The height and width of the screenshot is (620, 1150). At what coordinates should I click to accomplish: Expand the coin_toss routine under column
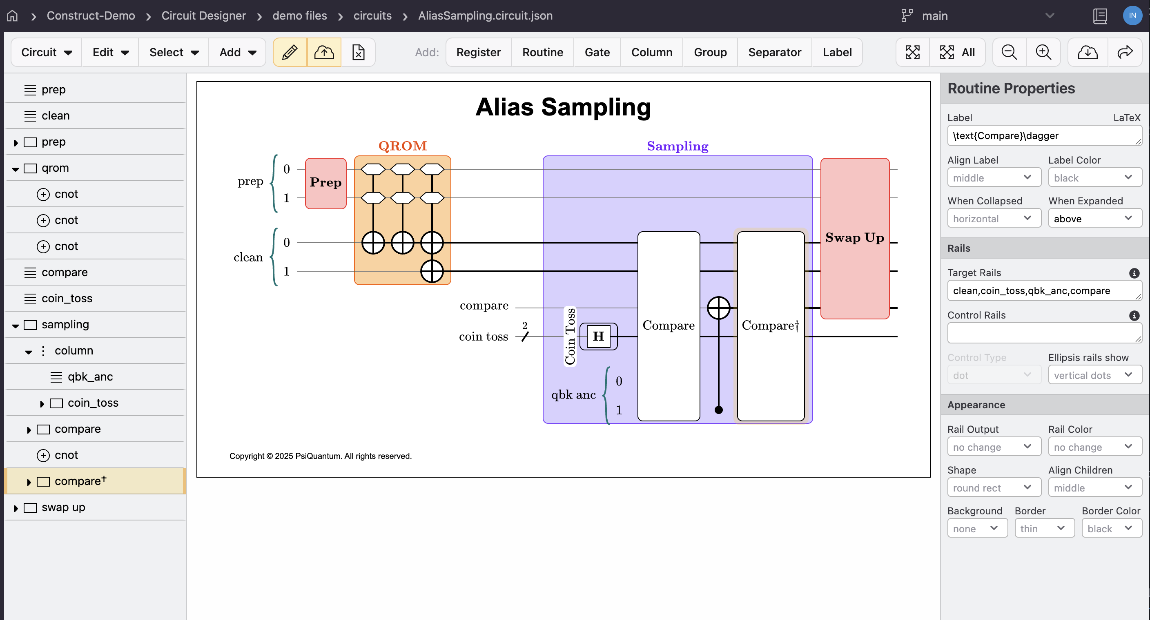tap(42, 404)
